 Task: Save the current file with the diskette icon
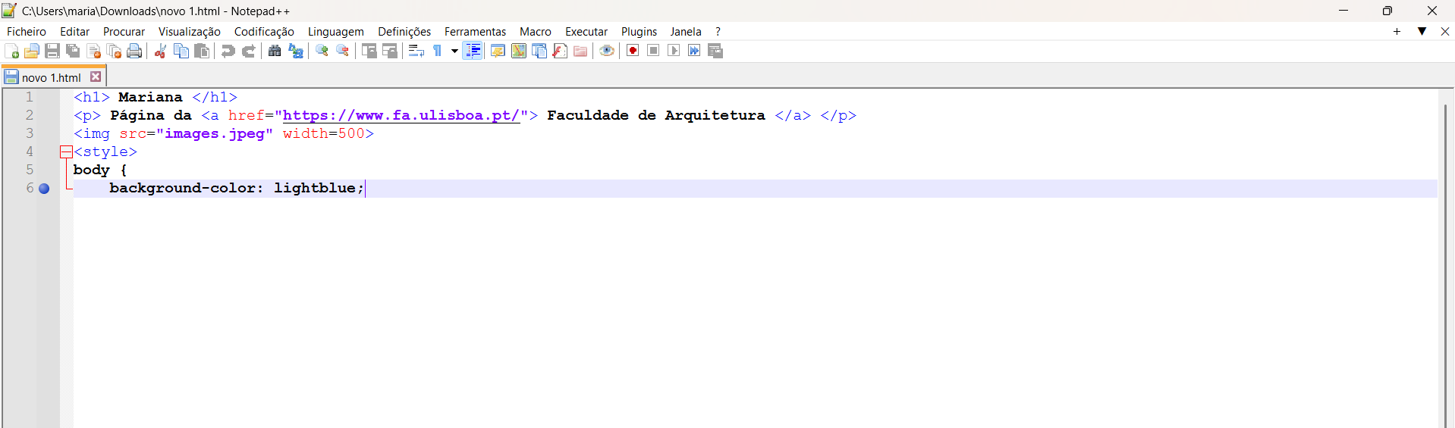point(52,51)
